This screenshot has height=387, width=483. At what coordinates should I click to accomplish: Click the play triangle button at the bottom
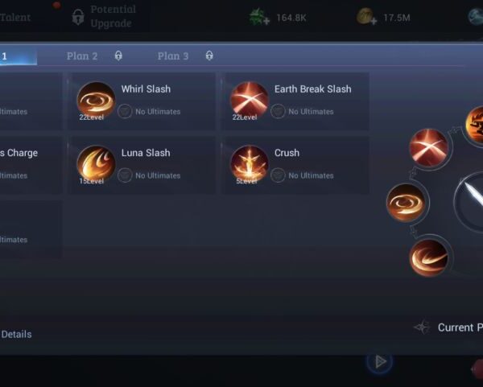(379, 361)
